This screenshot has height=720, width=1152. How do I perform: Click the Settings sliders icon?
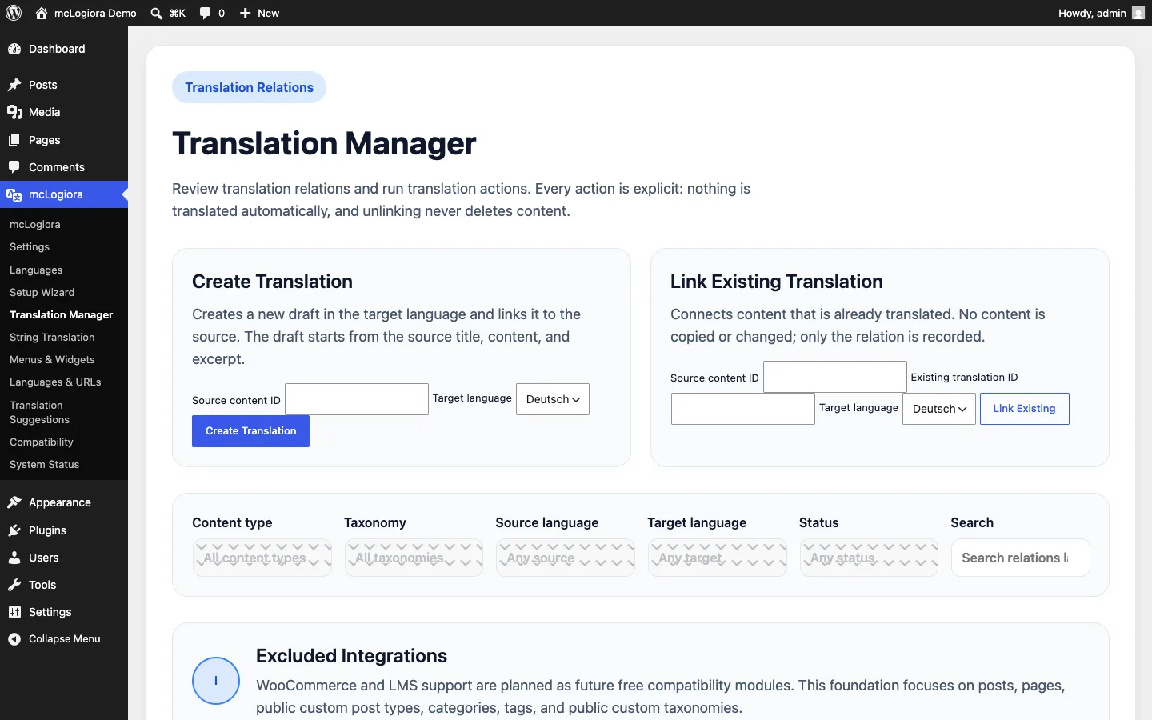coord(14,612)
